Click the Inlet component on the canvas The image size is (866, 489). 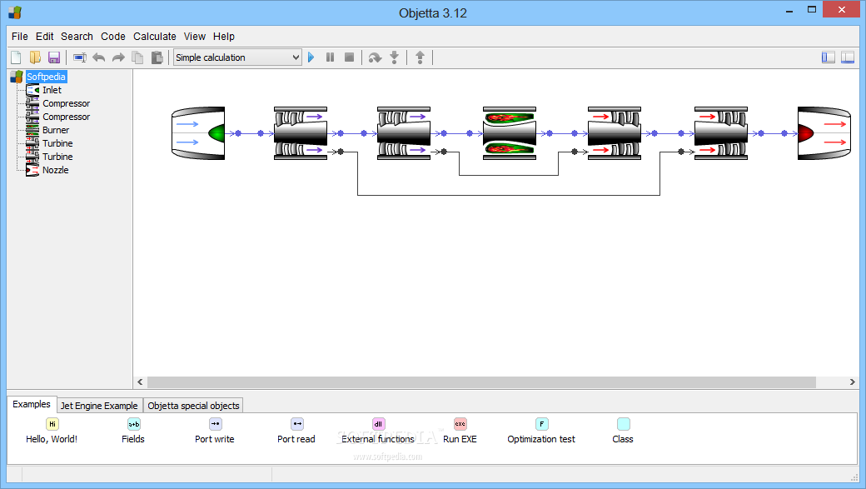(x=198, y=133)
